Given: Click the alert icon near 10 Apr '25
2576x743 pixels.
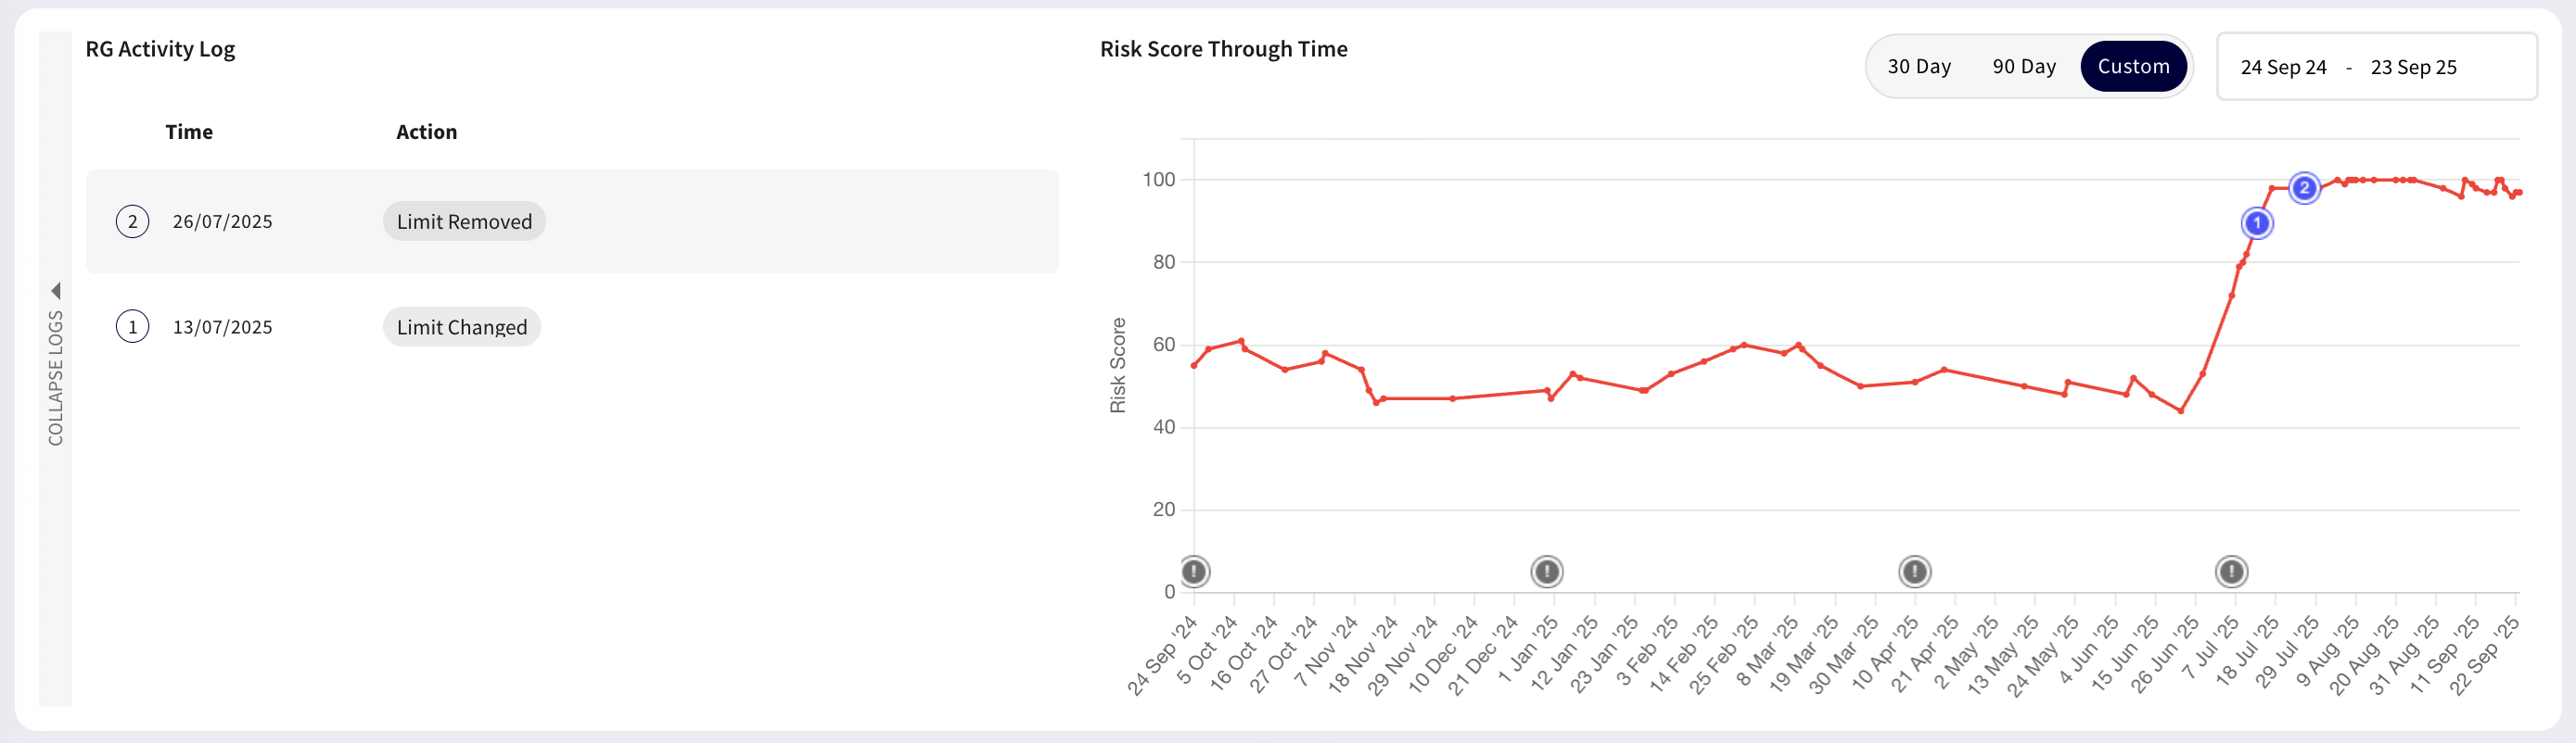Looking at the screenshot, I should 1914,572.
